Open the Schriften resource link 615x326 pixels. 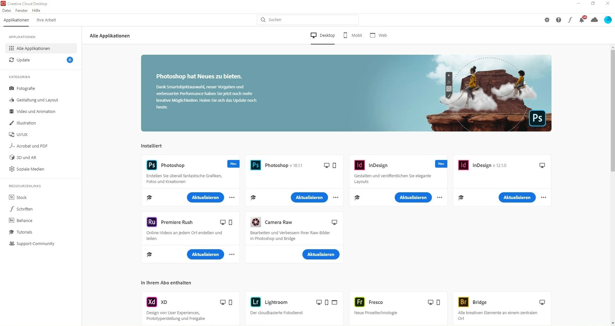[x=41, y=209]
